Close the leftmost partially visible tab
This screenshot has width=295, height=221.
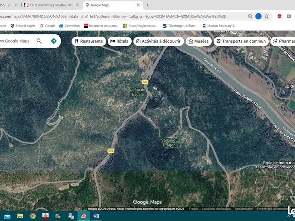(16, 5)
